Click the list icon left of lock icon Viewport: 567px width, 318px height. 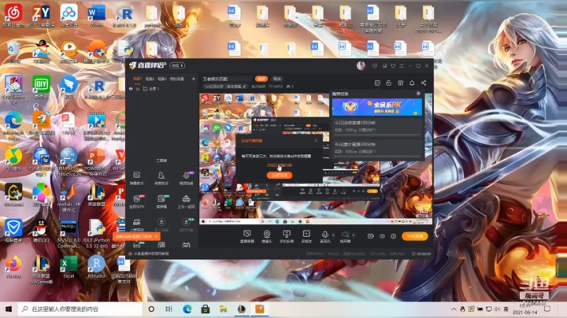click(x=377, y=83)
